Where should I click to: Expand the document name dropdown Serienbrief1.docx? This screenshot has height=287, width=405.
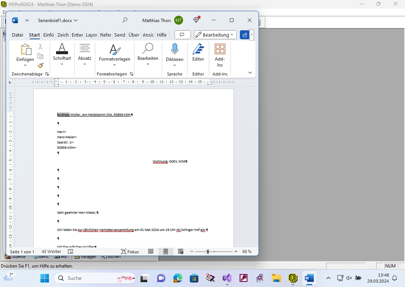click(x=76, y=21)
